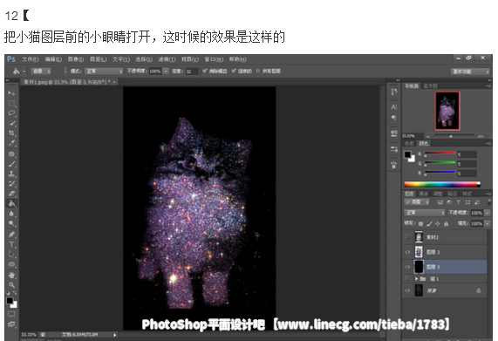The image size is (498, 341).
Task: Toggle Quick Mask mode icon
Action: [x=11, y=314]
